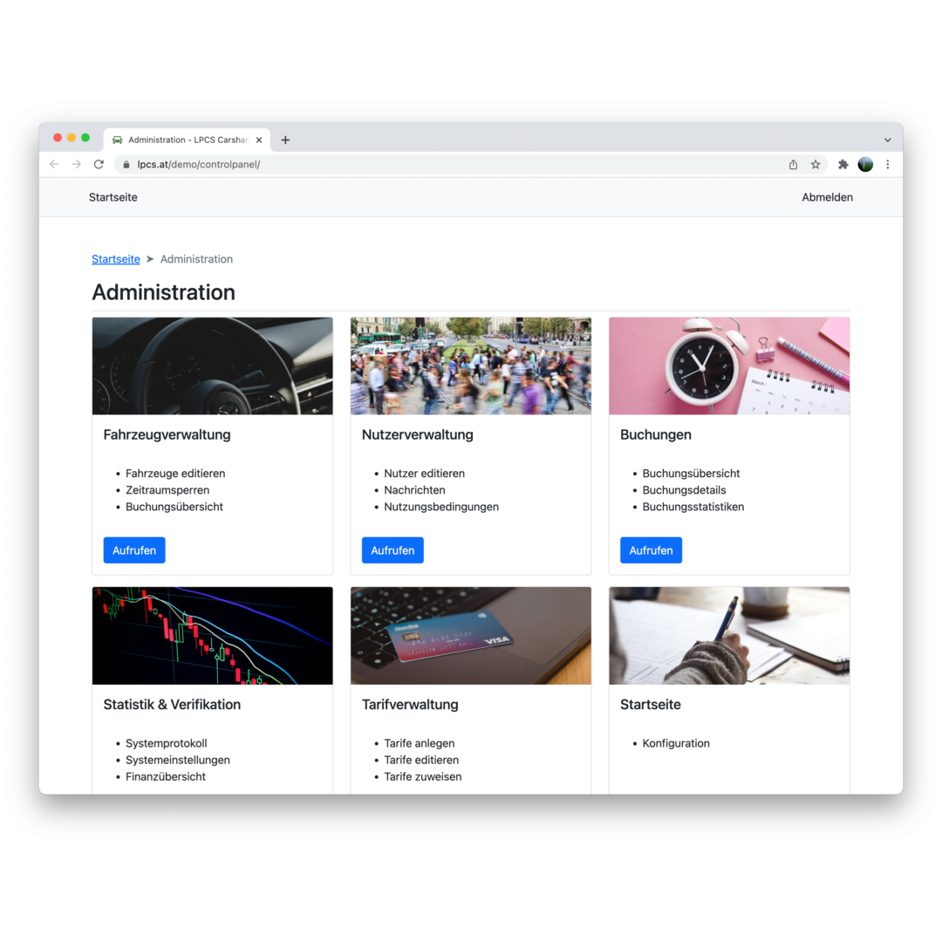Image resolution: width=942 pixels, height=942 pixels.
Task: Click the browser forward arrow
Action: click(76, 164)
